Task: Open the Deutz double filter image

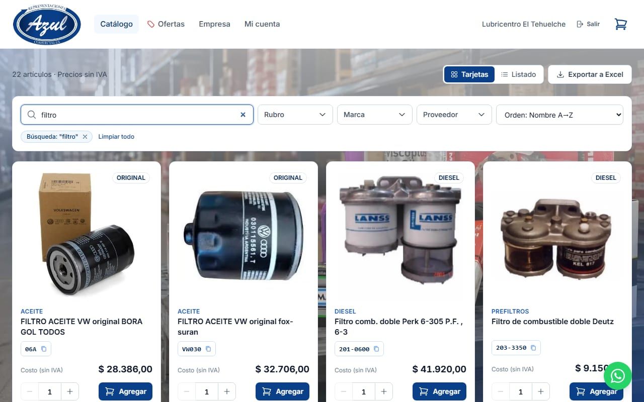Action: coord(557,234)
